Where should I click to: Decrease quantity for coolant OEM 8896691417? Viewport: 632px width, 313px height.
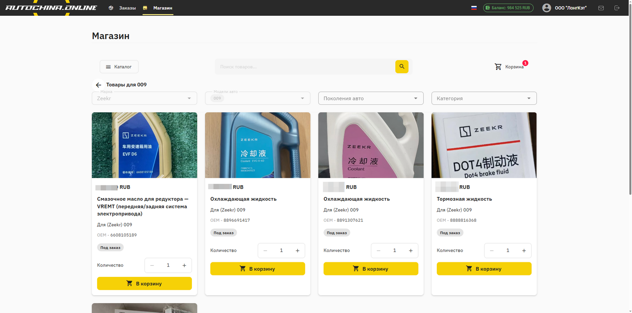(x=265, y=251)
